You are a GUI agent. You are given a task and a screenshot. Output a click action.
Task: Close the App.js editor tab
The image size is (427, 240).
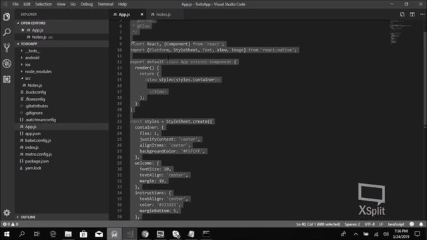pos(142,15)
